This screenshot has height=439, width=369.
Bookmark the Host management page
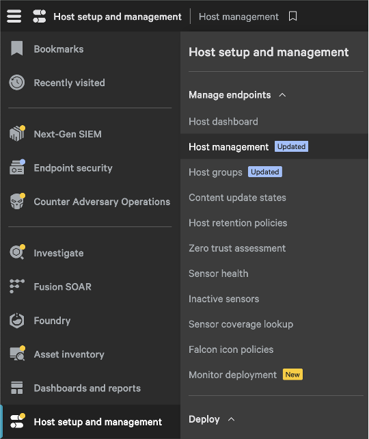292,16
